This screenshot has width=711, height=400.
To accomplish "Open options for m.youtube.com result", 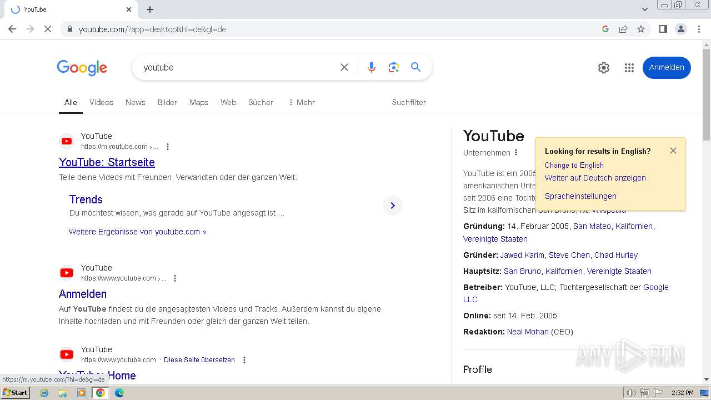I will point(168,147).
